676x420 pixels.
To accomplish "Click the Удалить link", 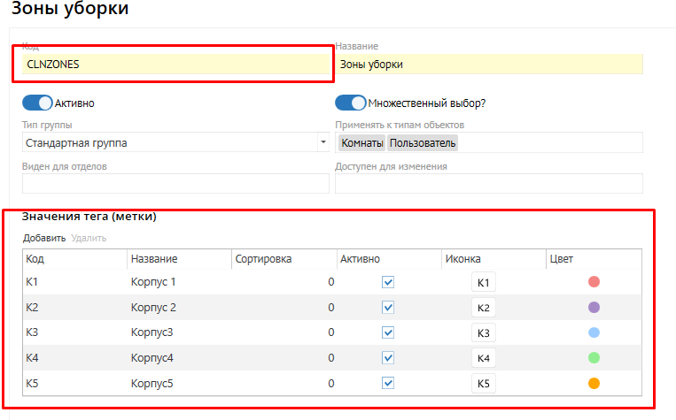I will pyautogui.click(x=89, y=238).
